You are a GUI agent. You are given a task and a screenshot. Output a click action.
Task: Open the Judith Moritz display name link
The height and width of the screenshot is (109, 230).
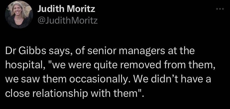tap(66, 9)
